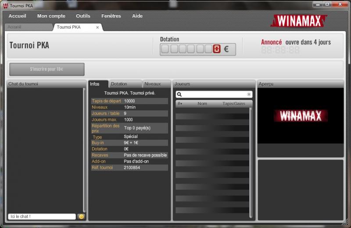Viewport: 351px width, 228px height.
Task: Click the S'inscrire pour 10€ button
Action: click(x=47, y=69)
